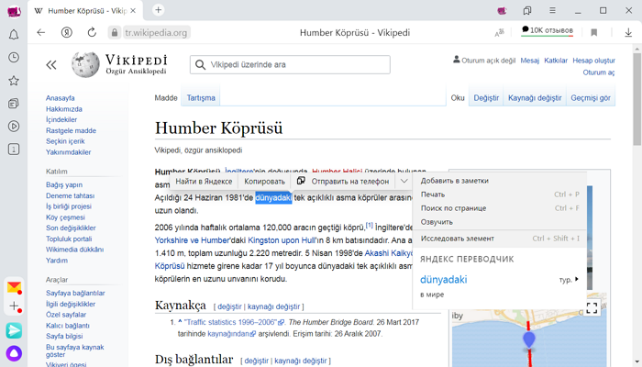642x367 pixels.
Task: Open notifications bell in Yandex sidebar
Action: tap(14, 35)
